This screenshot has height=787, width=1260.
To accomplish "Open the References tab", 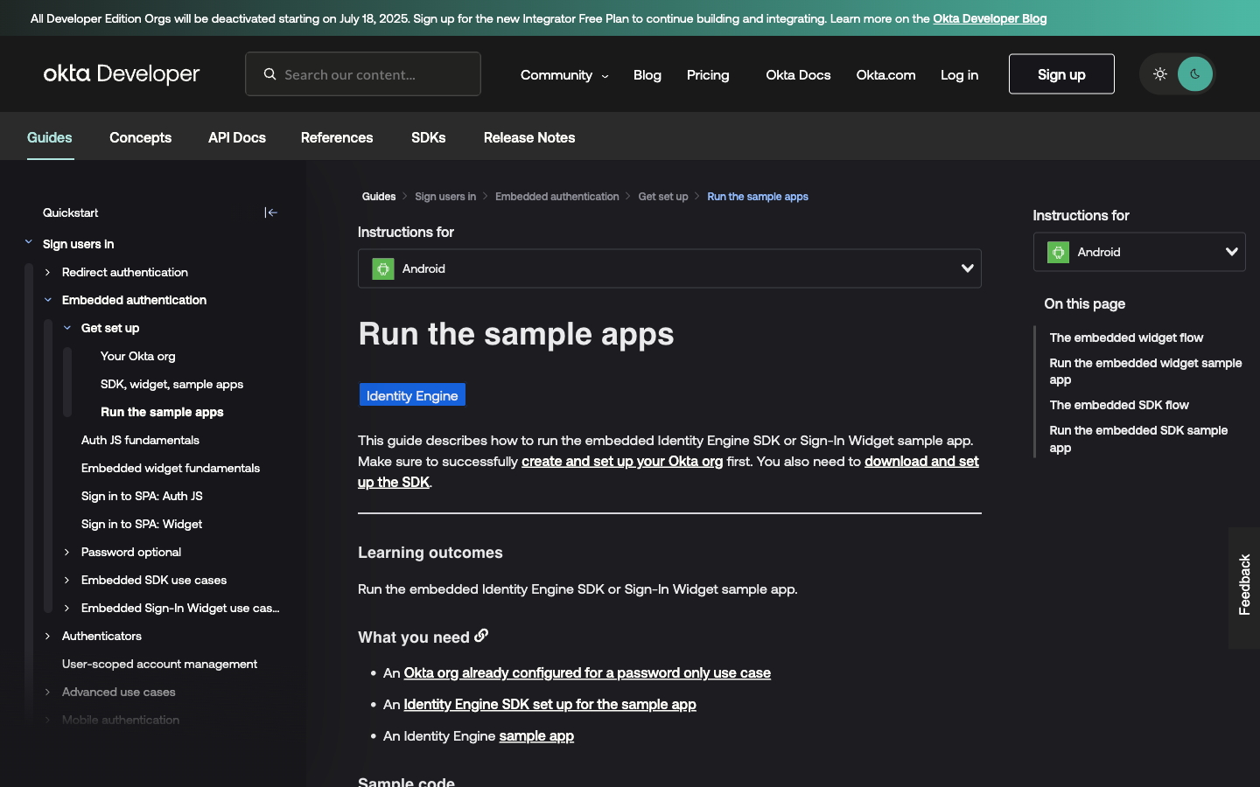I will (x=337, y=137).
